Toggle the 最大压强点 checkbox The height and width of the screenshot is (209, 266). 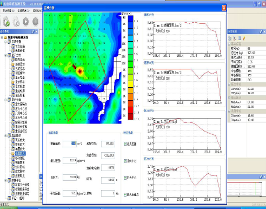pos(125,194)
